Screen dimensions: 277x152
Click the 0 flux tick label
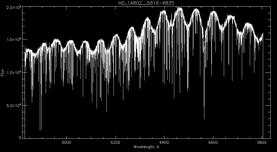(20, 138)
